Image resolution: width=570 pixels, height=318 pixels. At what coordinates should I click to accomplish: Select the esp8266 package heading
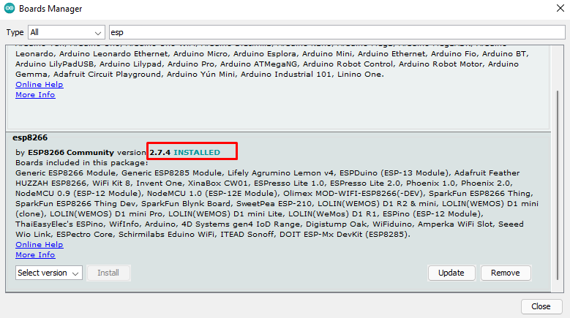pyautogui.click(x=30, y=137)
